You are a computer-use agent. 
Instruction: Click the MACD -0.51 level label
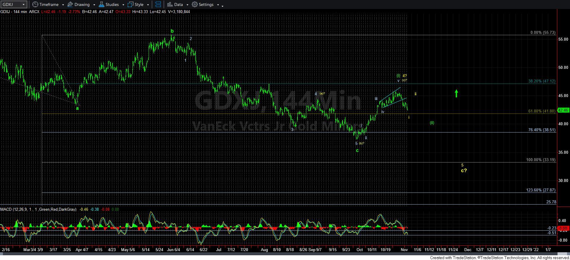pos(552,233)
